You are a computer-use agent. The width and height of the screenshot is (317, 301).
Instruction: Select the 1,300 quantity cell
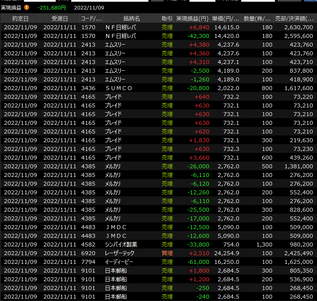point(264,245)
